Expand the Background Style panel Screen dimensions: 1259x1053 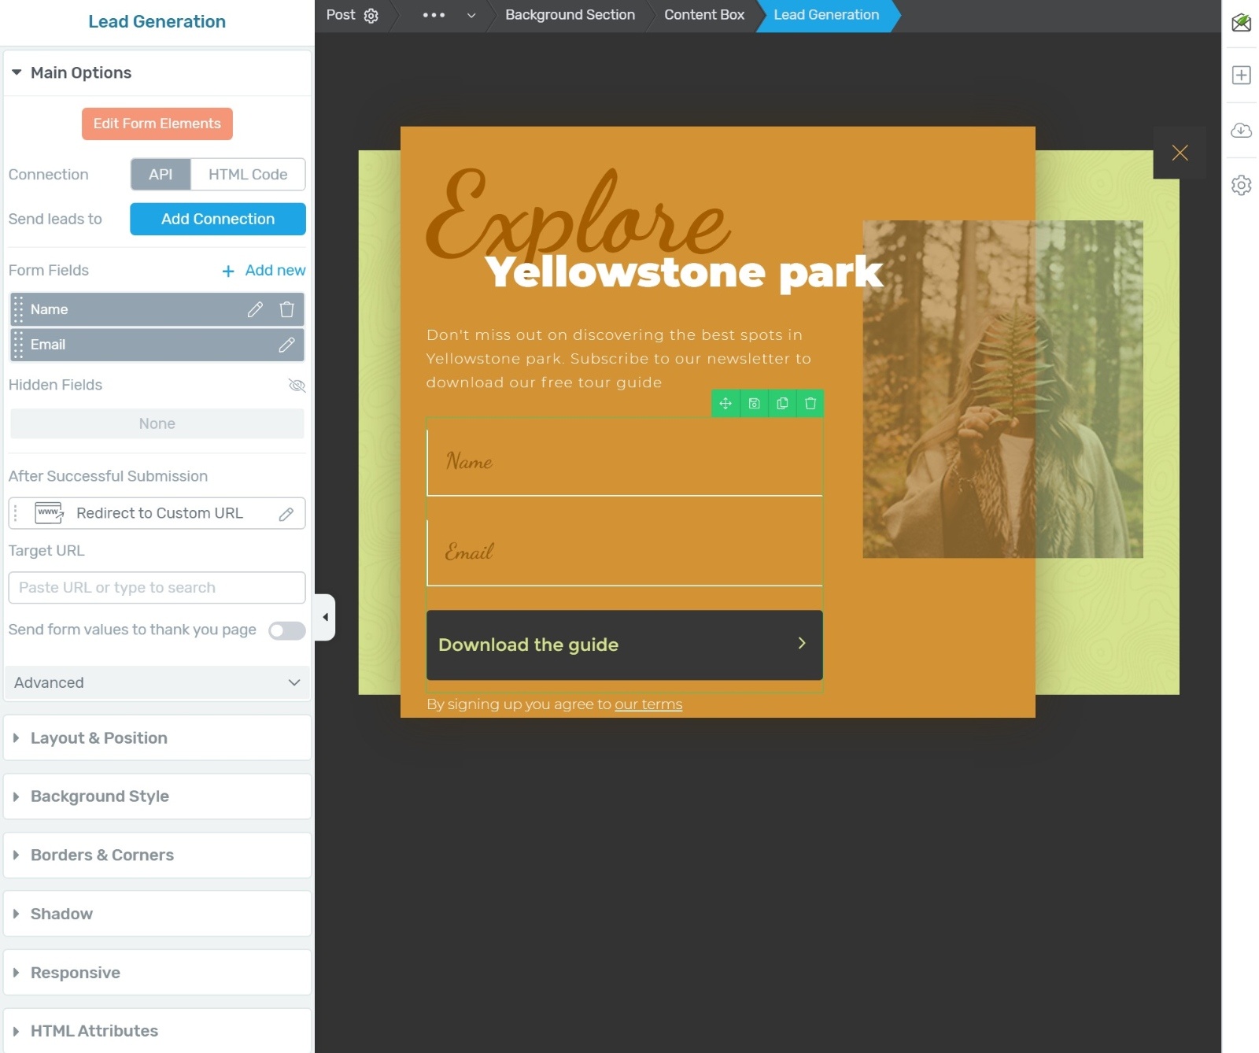click(157, 796)
